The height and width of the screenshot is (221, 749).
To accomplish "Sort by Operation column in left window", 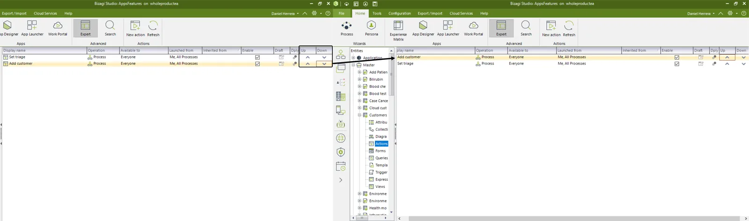I will [103, 50].
